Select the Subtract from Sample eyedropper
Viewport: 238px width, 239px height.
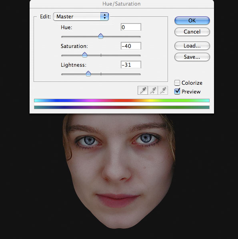click(163, 90)
